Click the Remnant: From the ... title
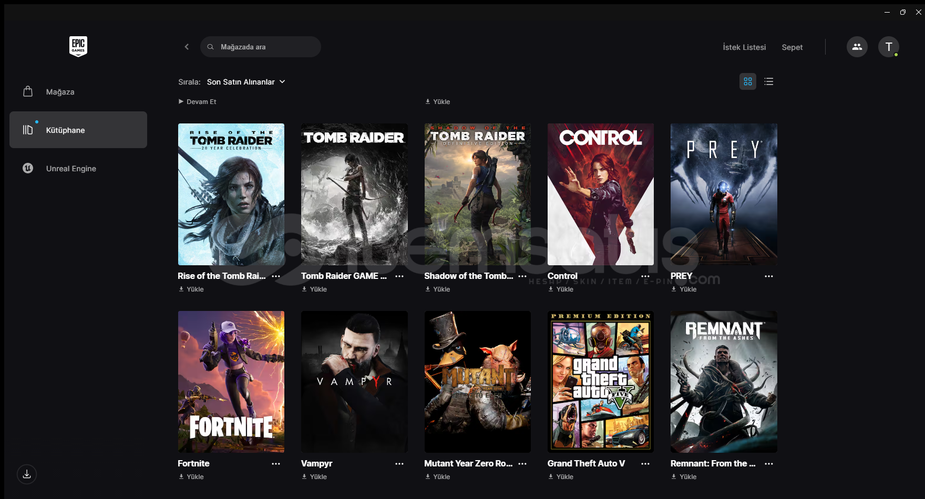This screenshot has height=499, width=925. [x=713, y=463]
